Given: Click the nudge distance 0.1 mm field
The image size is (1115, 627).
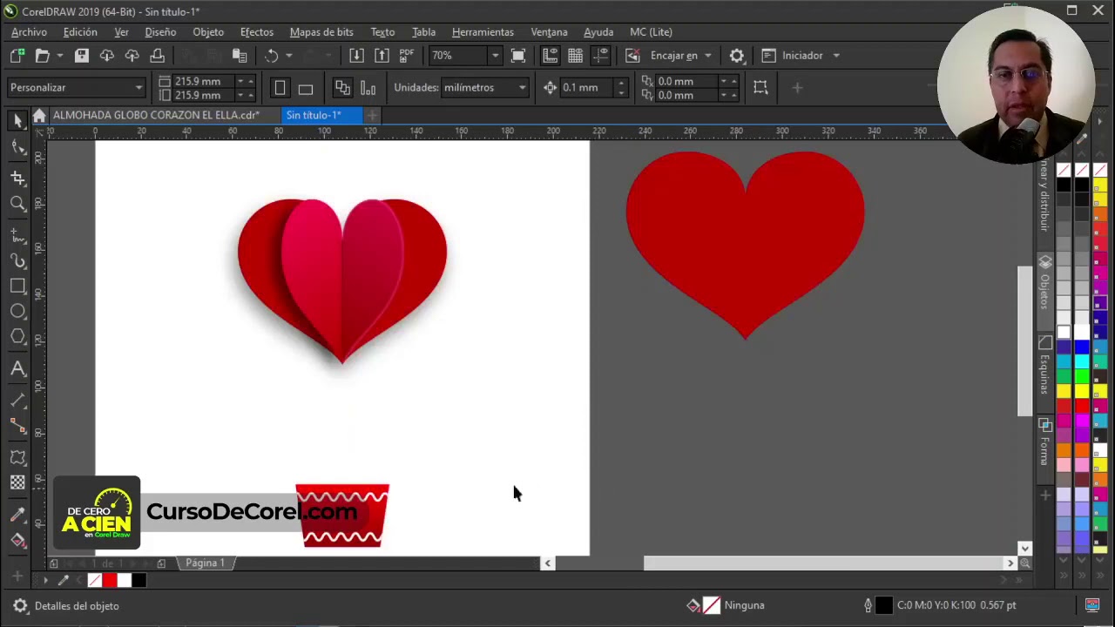Looking at the screenshot, I should (587, 88).
